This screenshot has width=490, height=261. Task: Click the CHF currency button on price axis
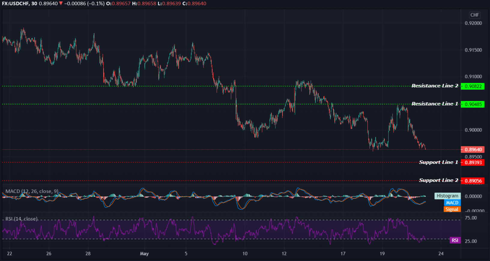[475, 15]
